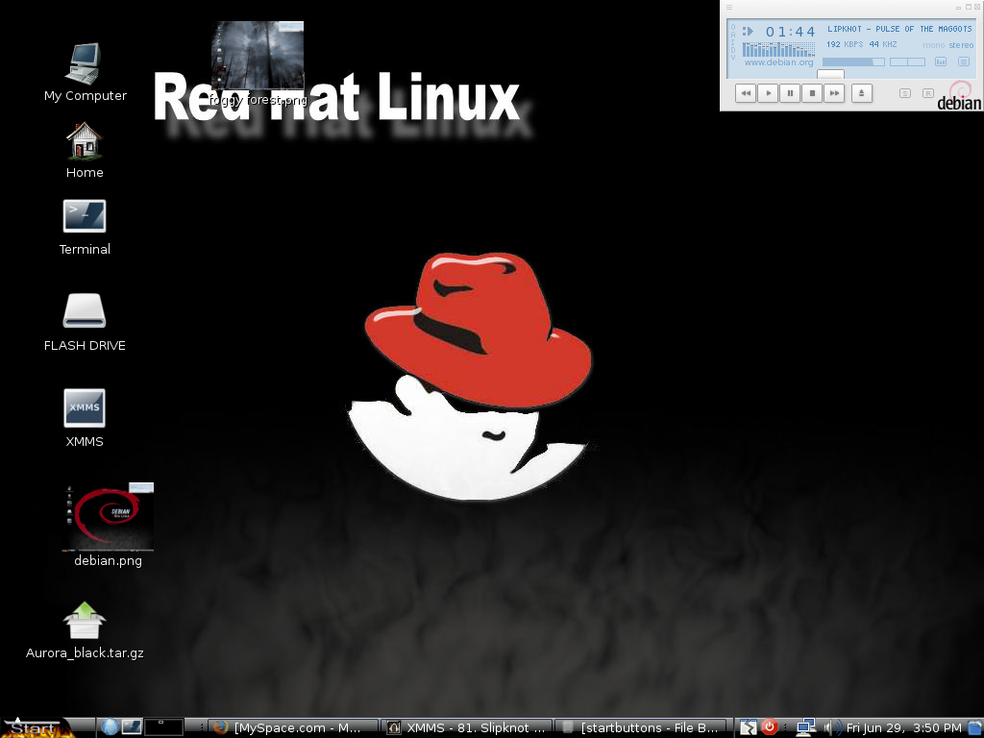This screenshot has width=984, height=738.
Task: Skip to next track in XMMS
Action: (834, 93)
